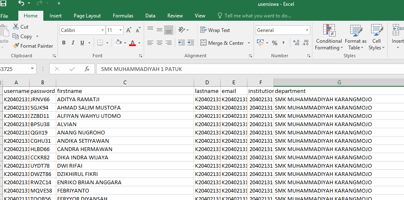404x200 pixels.
Task: Open underline style dropdown arrow
Action: 90,43
